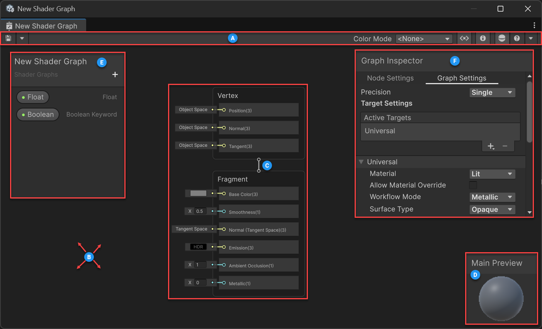Toggle the Graph Inspector with the info icon
542x329 pixels.
click(483, 38)
